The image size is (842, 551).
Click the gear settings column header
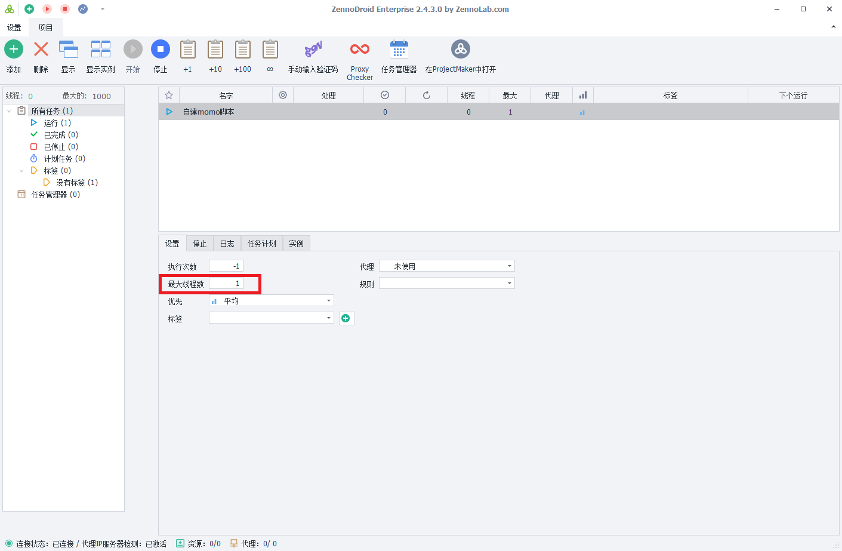(283, 96)
